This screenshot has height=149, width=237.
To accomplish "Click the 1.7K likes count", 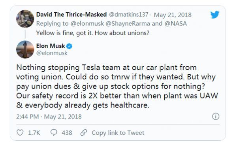I will tap(34, 133).
